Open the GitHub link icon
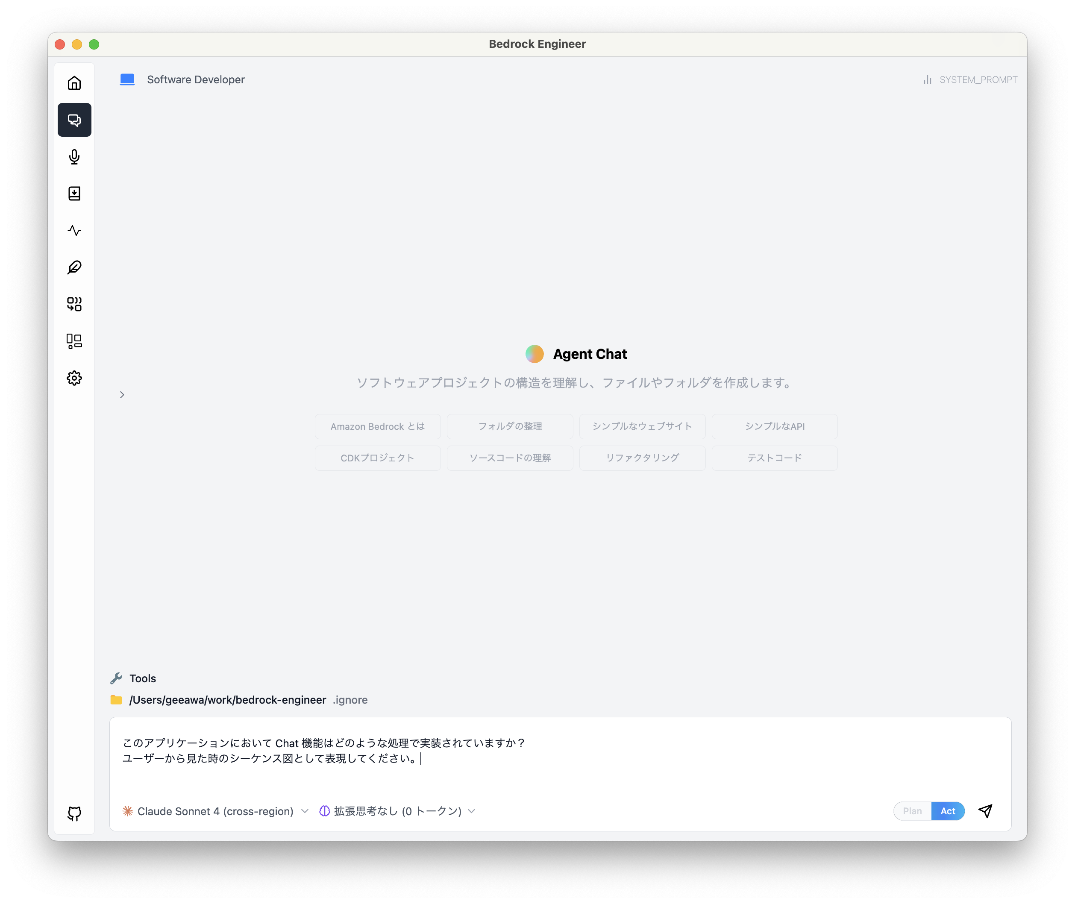This screenshot has height=904, width=1075. coord(74,813)
